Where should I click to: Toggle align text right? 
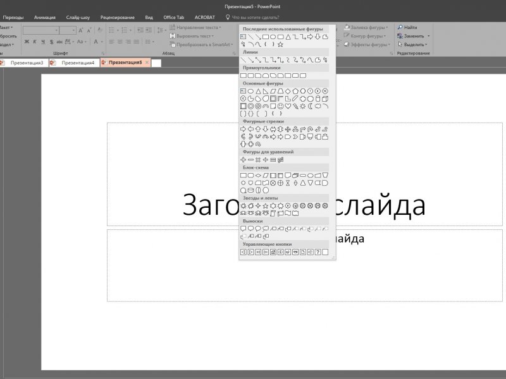128,42
